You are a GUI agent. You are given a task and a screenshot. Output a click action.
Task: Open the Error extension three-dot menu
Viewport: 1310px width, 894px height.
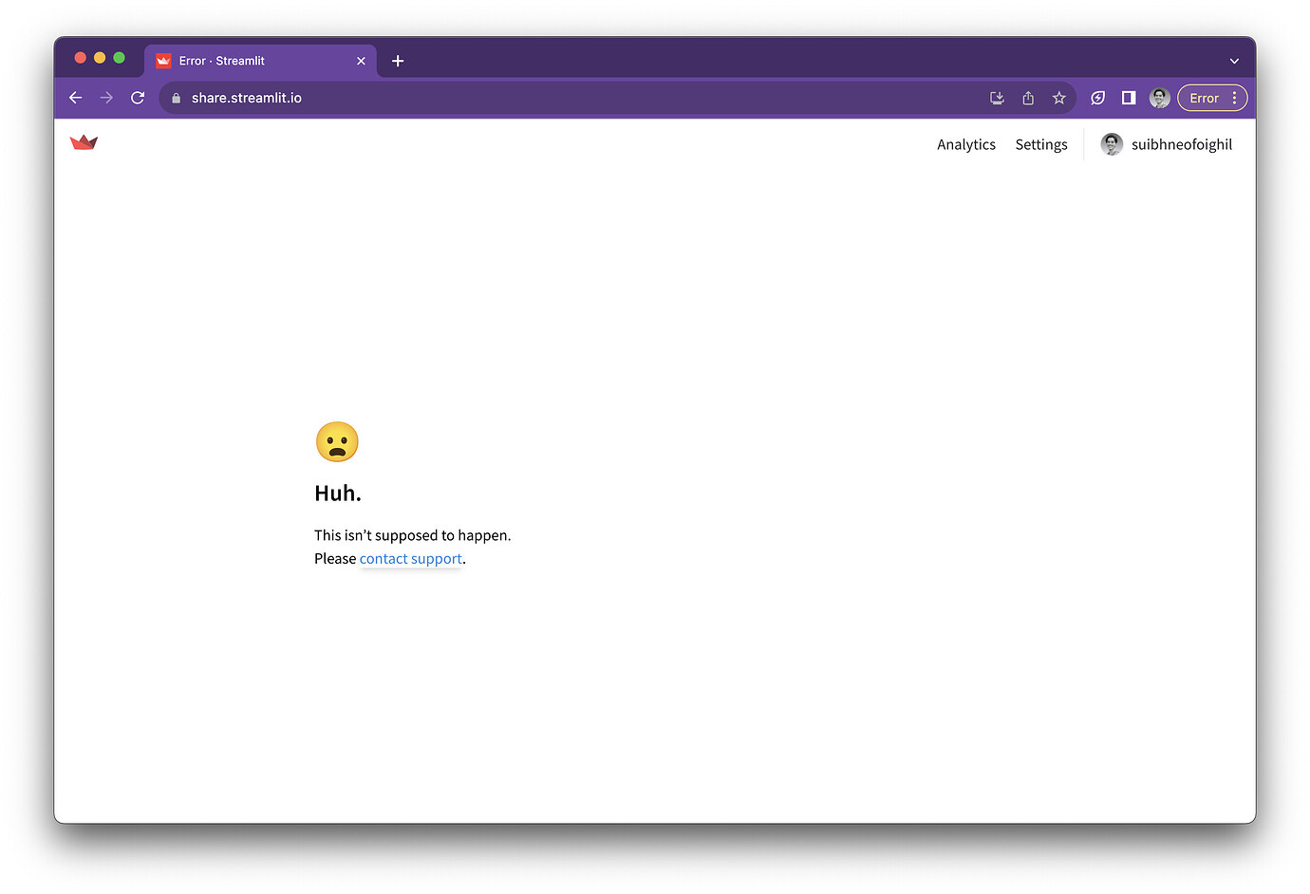tap(1234, 98)
